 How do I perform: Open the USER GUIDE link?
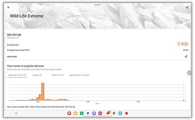tap(12, 57)
